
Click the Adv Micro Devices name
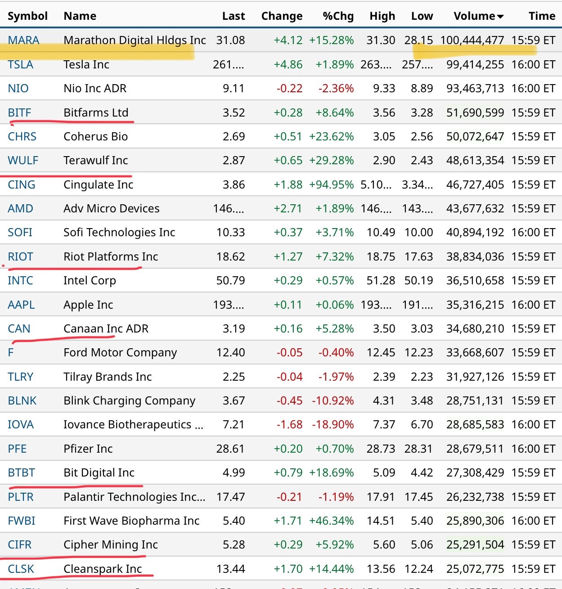point(112,208)
